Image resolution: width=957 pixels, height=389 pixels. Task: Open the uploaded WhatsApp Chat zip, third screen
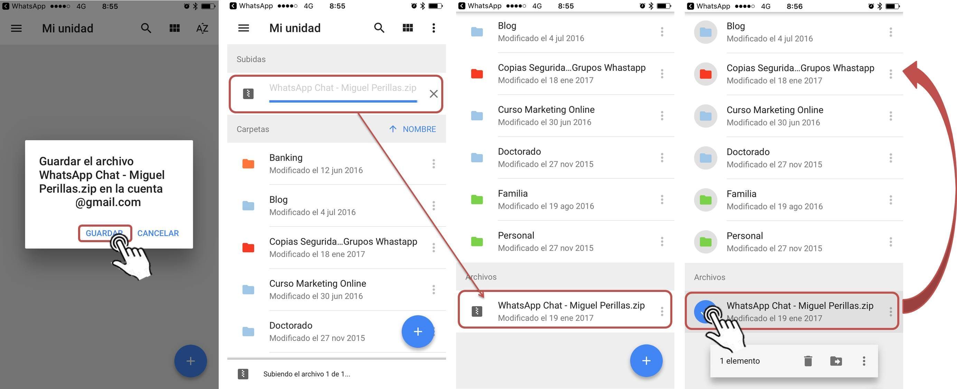(x=565, y=311)
